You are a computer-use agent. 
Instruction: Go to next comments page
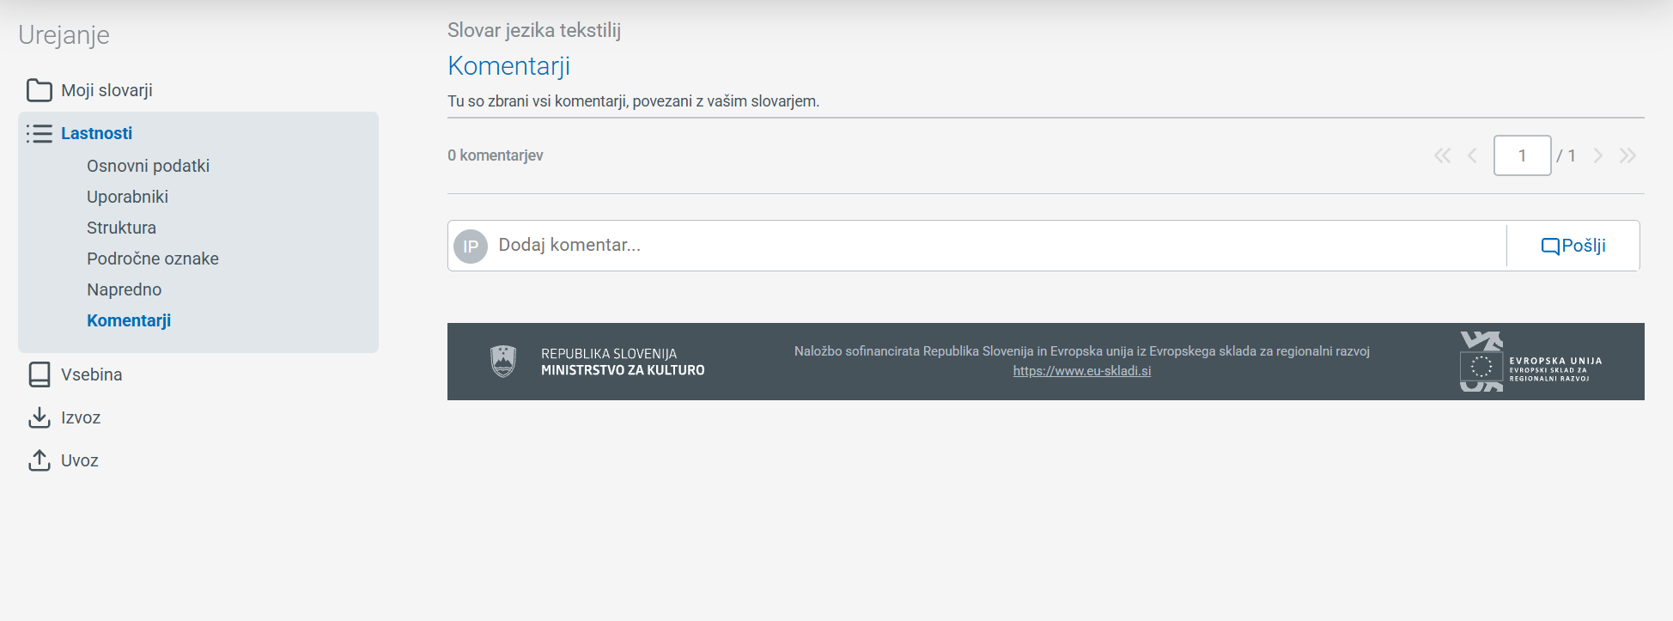[1597, 155]
